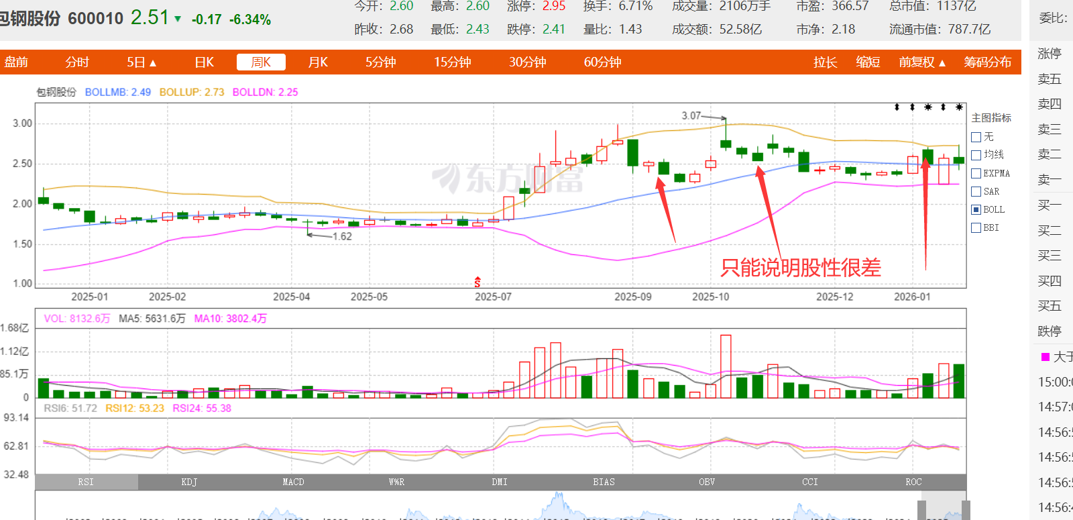Click the second event marker icon above the candles

(912, 107)
